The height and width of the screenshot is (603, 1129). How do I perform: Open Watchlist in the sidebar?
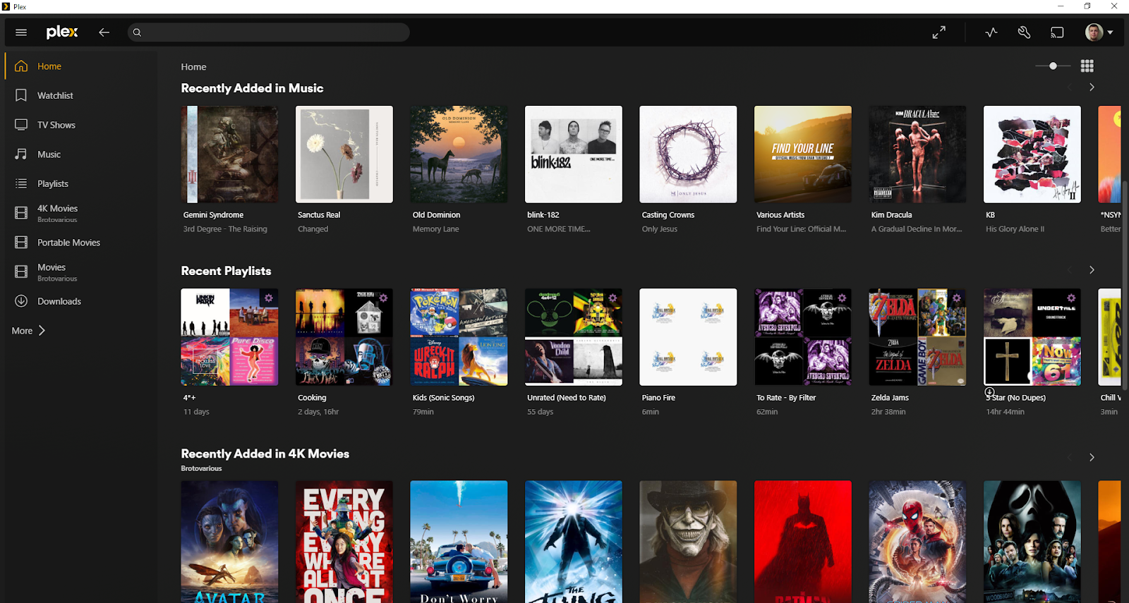[x=80, y=95]
